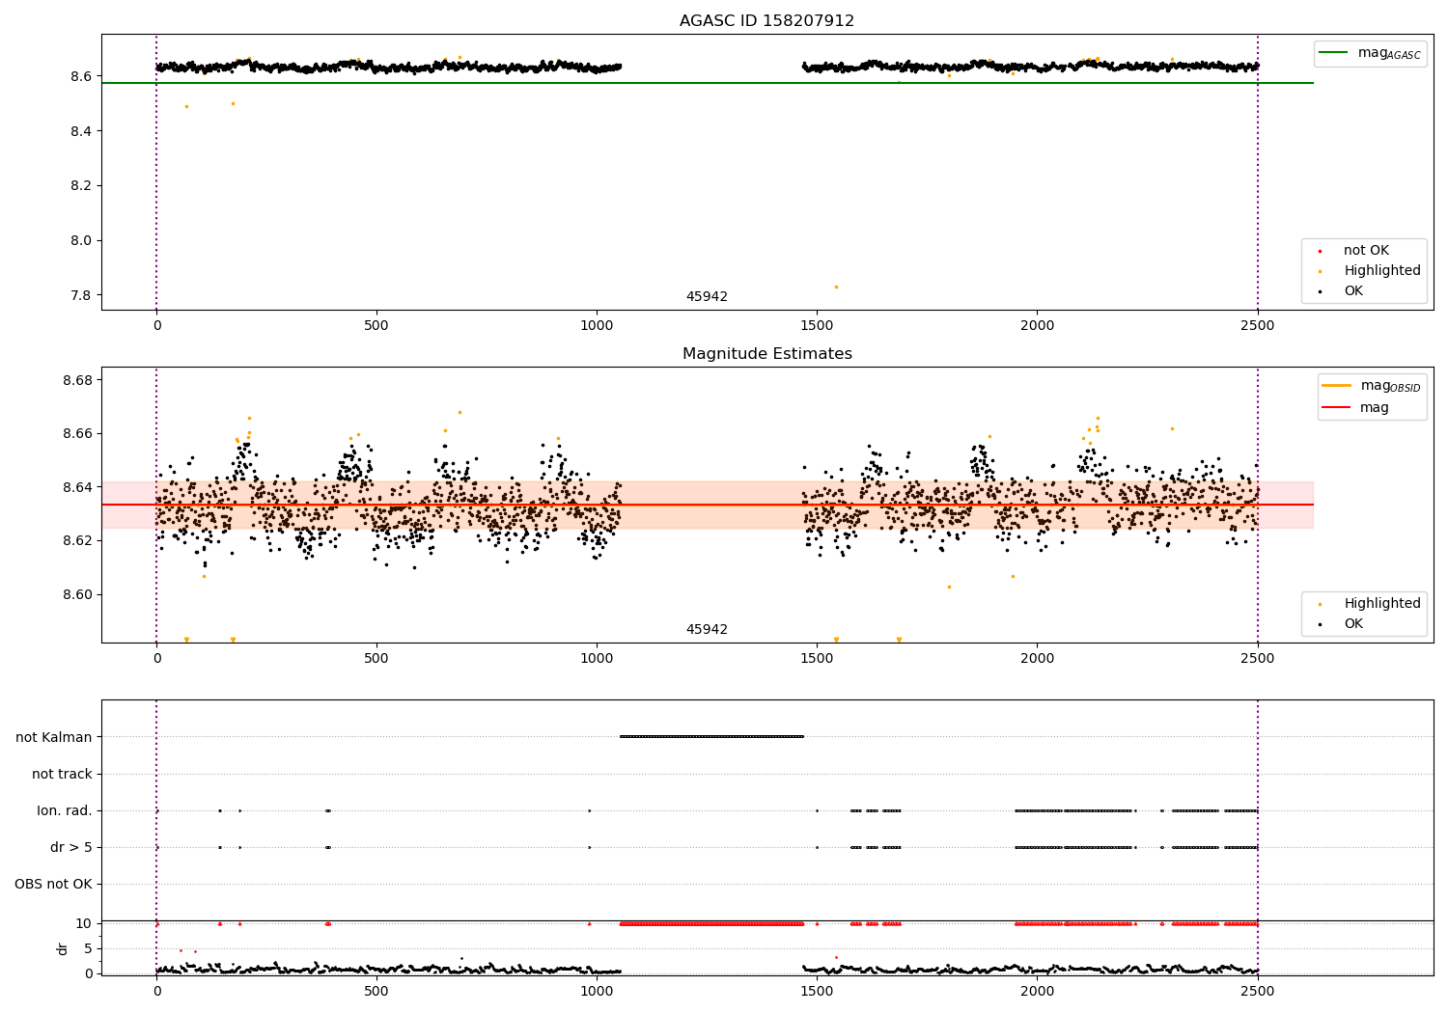
Task: Select "Highlighted" in the Magnitude Estimates legend
Action: [x=1382, y=604]
